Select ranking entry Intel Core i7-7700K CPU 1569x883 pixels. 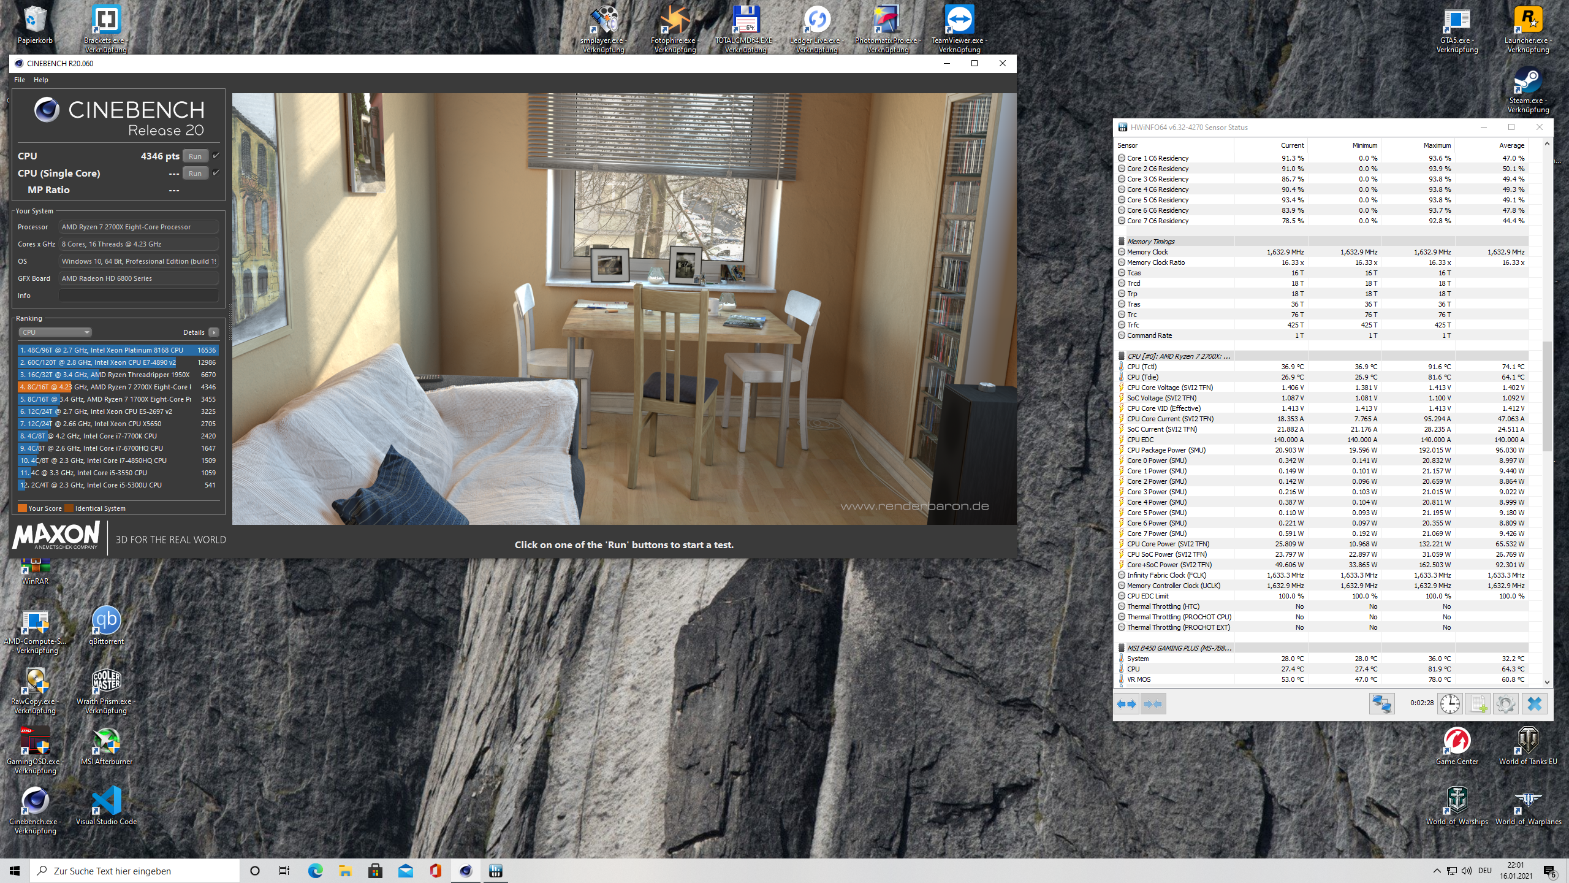pyautogui.click(x=118, y=436)
